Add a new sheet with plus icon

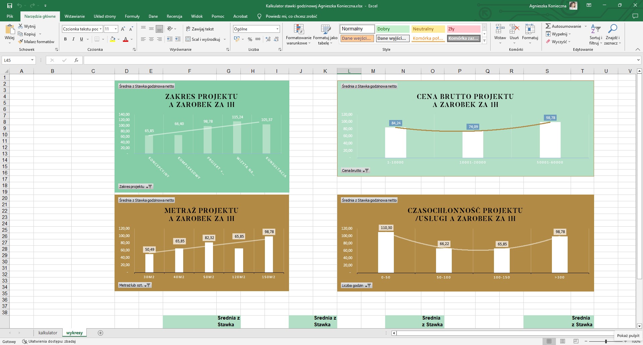coord(100,333)
